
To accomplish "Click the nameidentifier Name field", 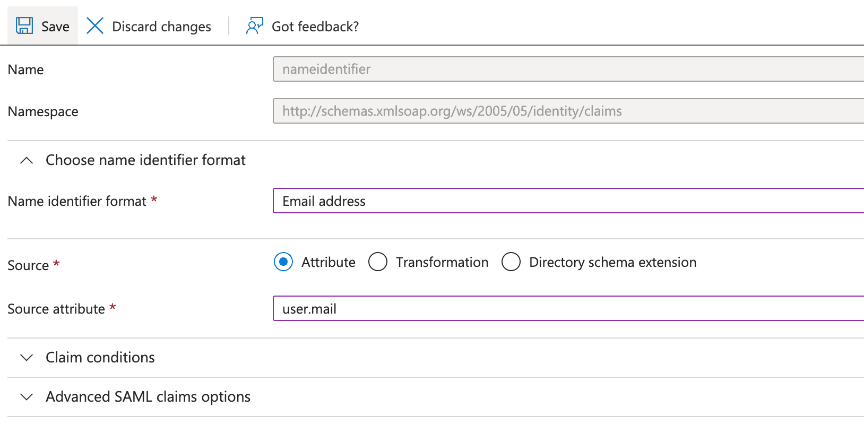I will [x=568, y=69].
